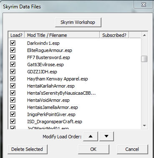The height and width of the screenshot is (158, 154).
Task: Uncheck EliteRogueArmour.esp load checkbox
Action: [x=13, y=50]
